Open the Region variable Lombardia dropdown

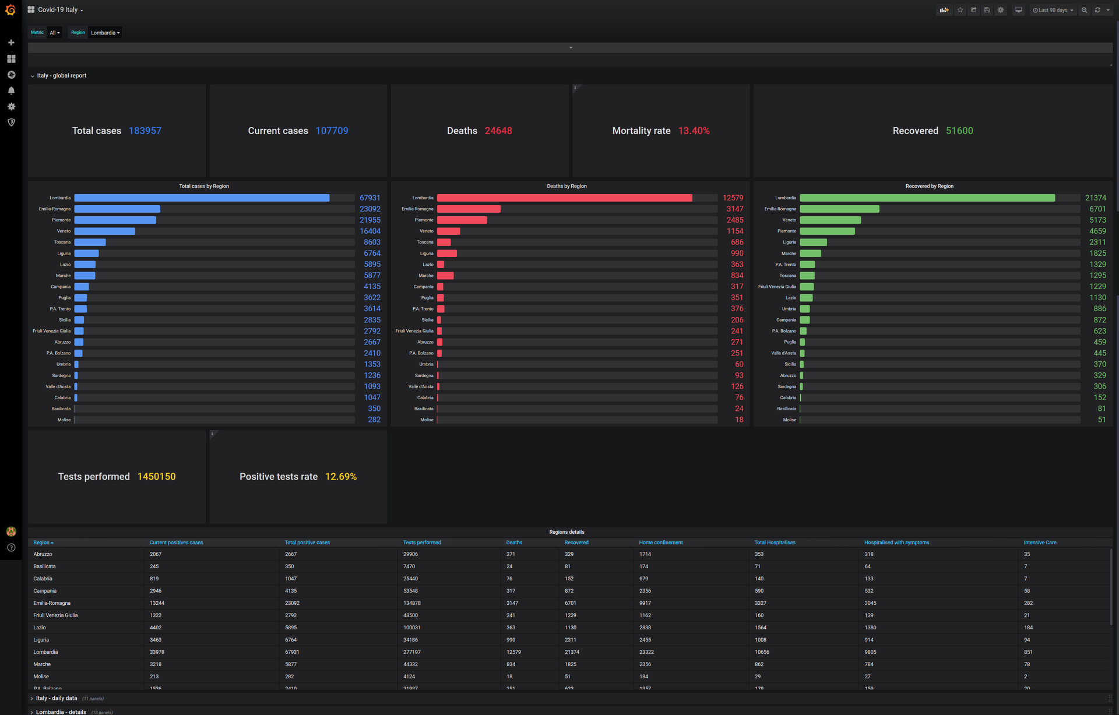coord(105,33)
